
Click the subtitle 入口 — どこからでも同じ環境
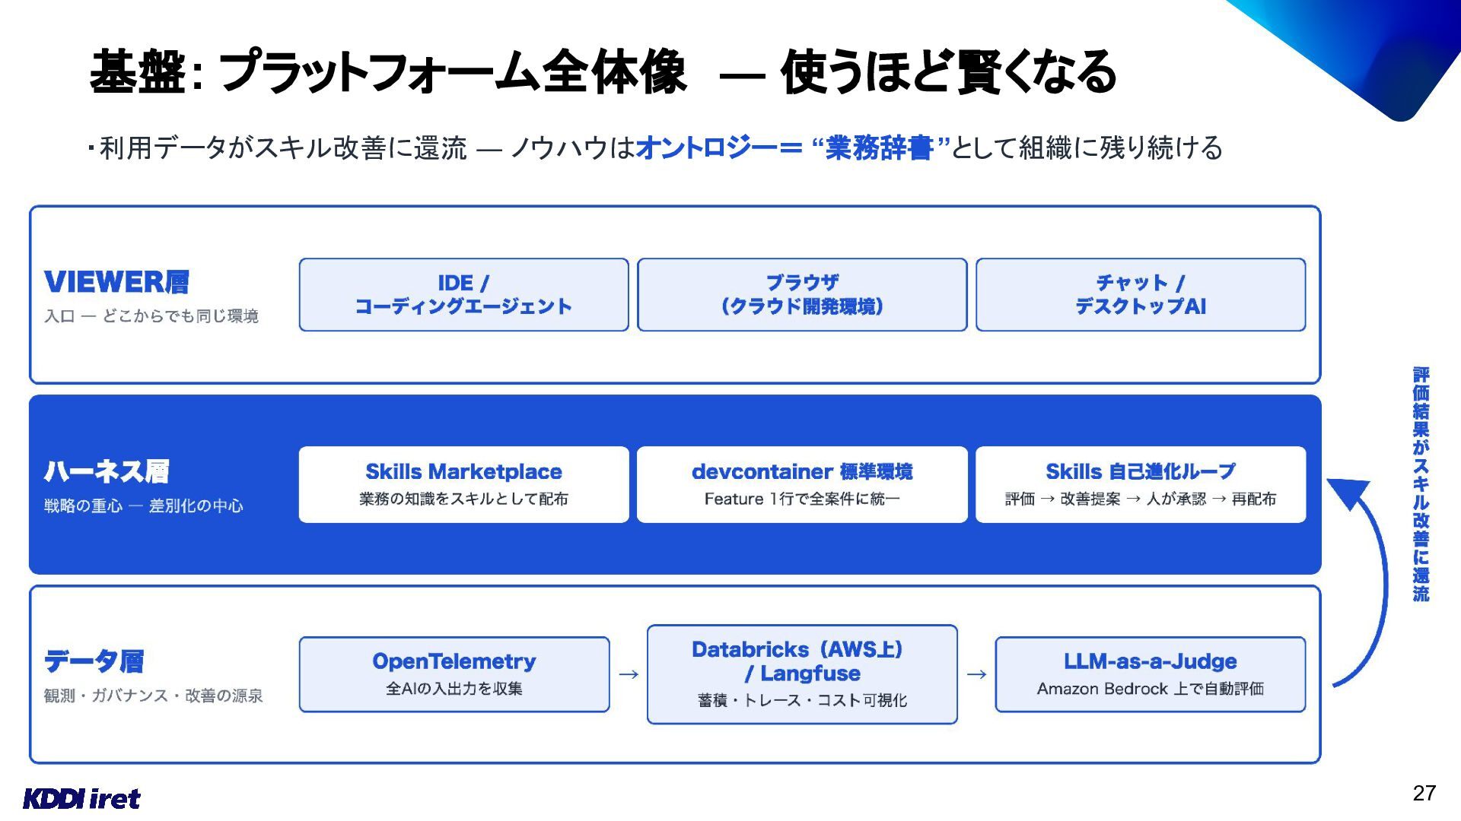pos(151,316)
